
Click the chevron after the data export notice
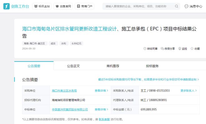[x=198, y=79]
